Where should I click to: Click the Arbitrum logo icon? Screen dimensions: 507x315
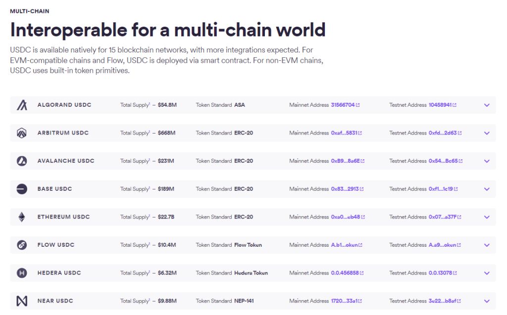(x=22, y=133)
